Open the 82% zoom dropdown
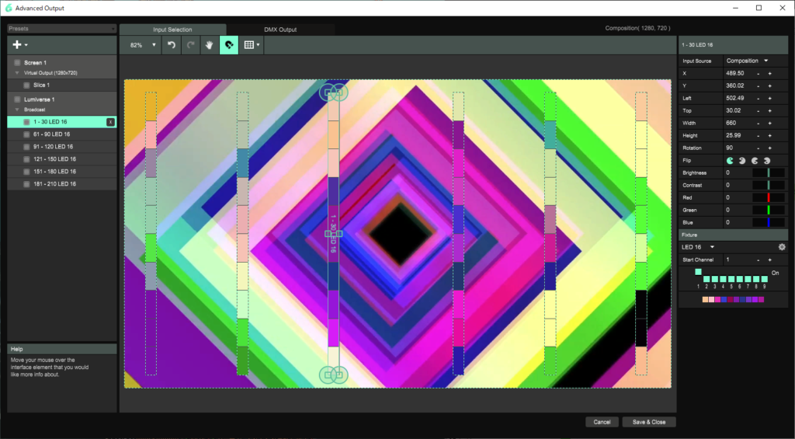This screenshot has height=439, width=795. [x=143, y=44]
